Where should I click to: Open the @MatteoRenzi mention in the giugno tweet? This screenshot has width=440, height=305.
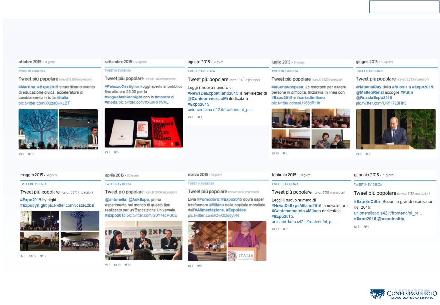(370, 92)
